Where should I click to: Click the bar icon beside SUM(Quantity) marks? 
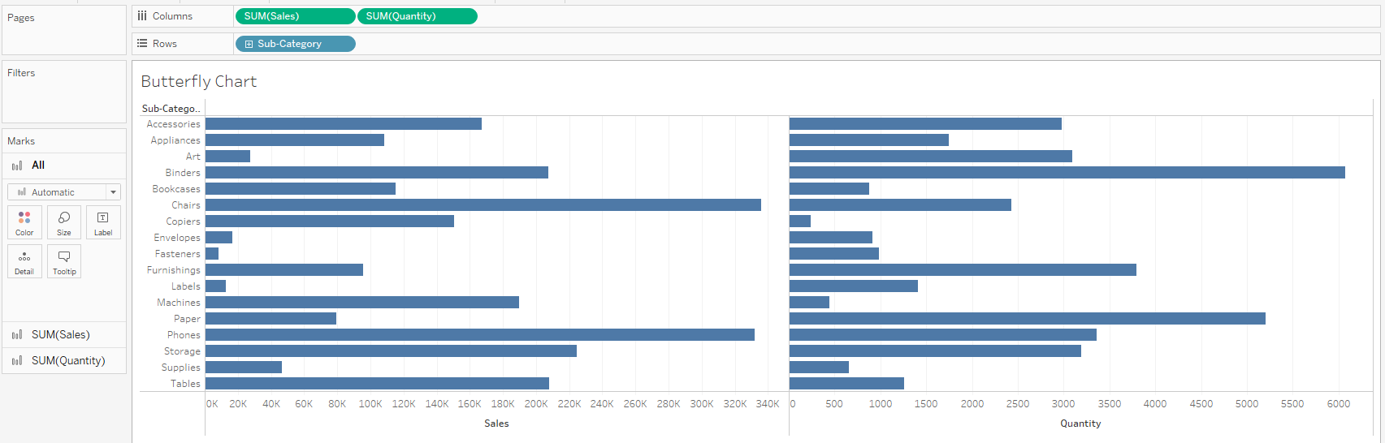pyautogui.click(x=17, y=360)
